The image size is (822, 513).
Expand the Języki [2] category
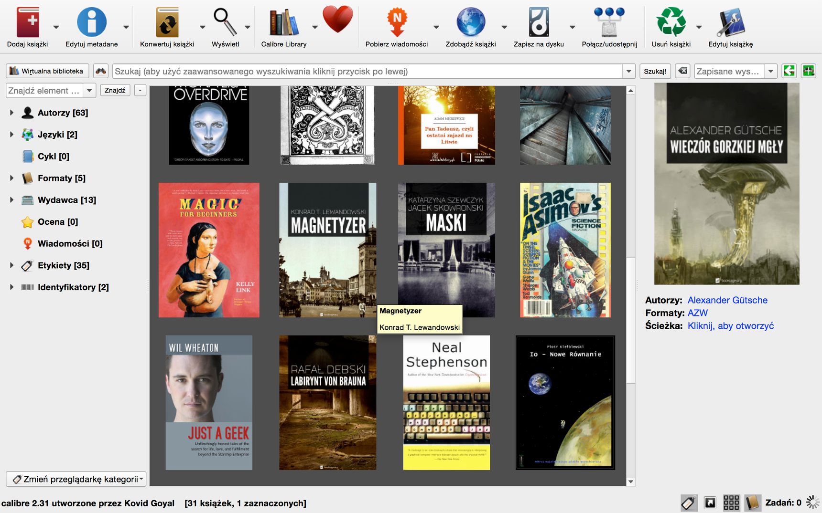pos(11,135)
